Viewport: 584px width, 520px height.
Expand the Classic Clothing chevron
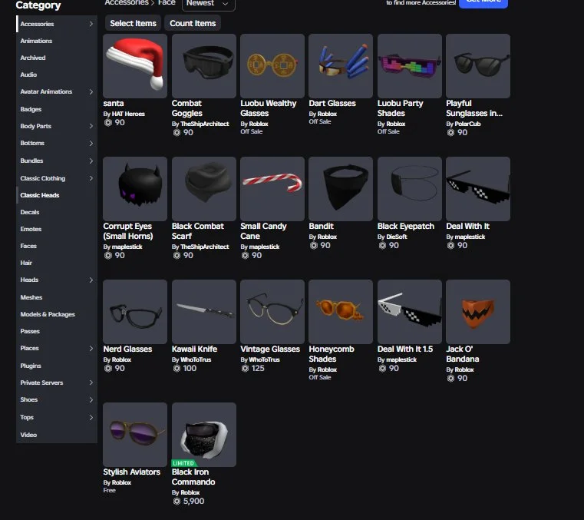pyautogui.click(x=91, y=178)
